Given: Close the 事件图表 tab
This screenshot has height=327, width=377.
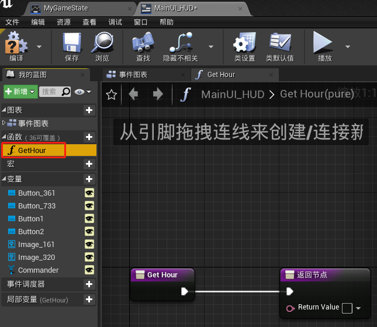Looking at the screenshot, I should pyautogui.click(x=183, y=75).
